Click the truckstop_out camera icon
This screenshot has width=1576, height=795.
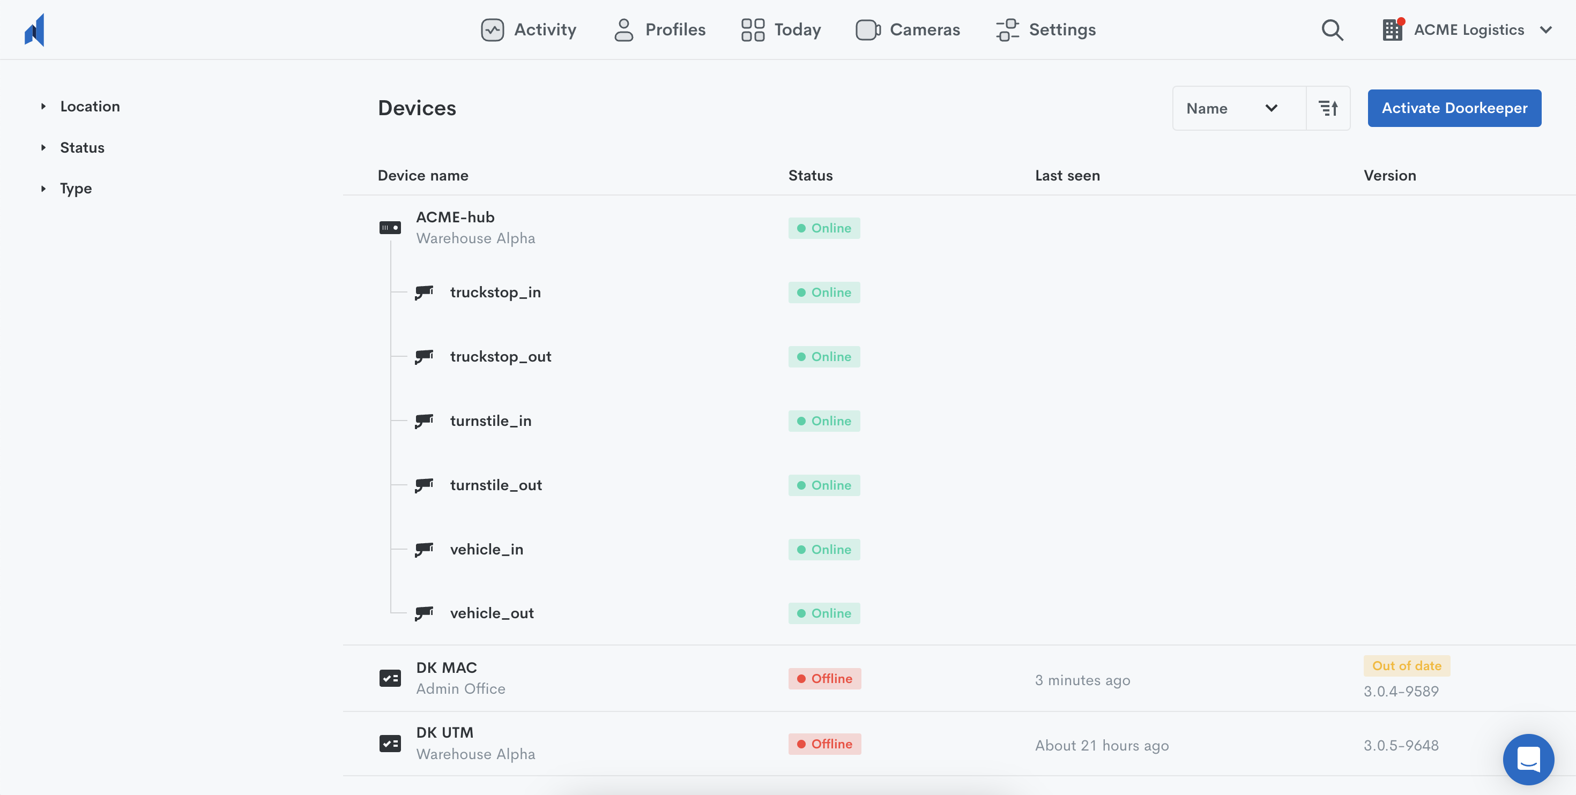tap(424, 357)
